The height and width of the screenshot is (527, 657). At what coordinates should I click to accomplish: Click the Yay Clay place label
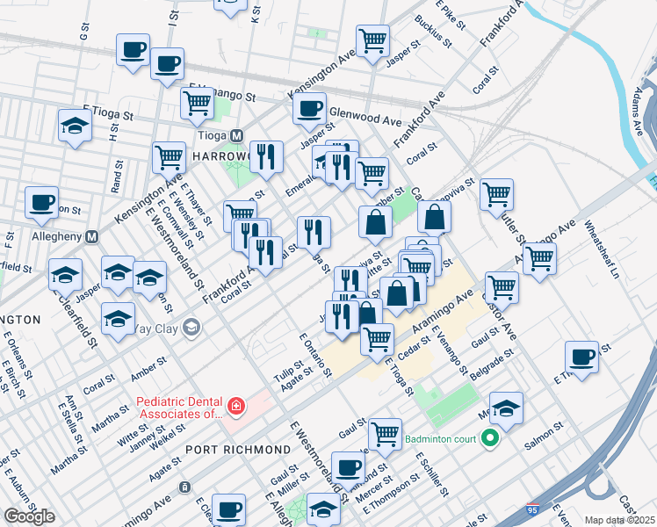pyautogui.click(x=155, y=328)
